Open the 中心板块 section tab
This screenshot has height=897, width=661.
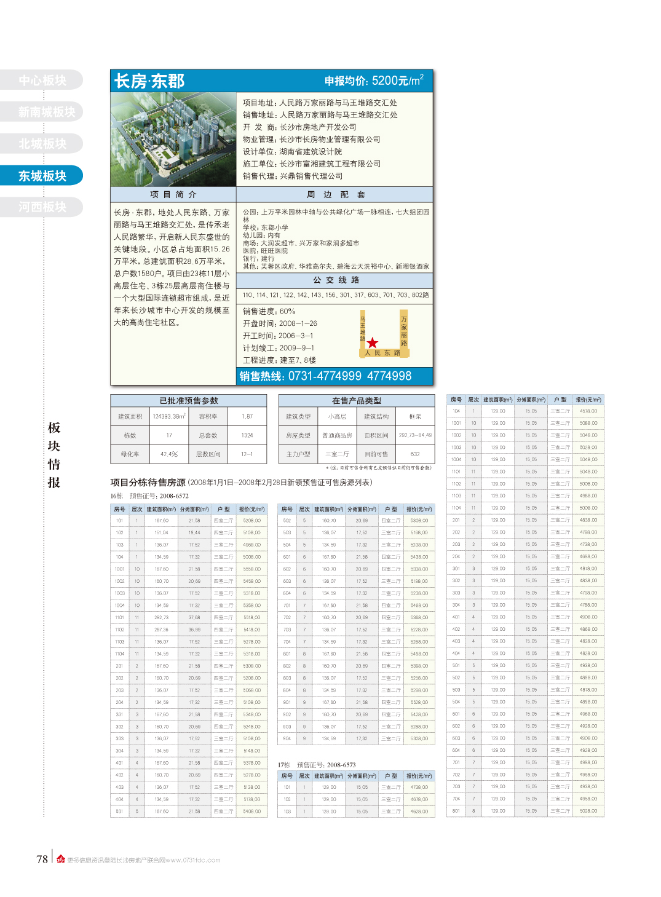[x=42, y=80]
